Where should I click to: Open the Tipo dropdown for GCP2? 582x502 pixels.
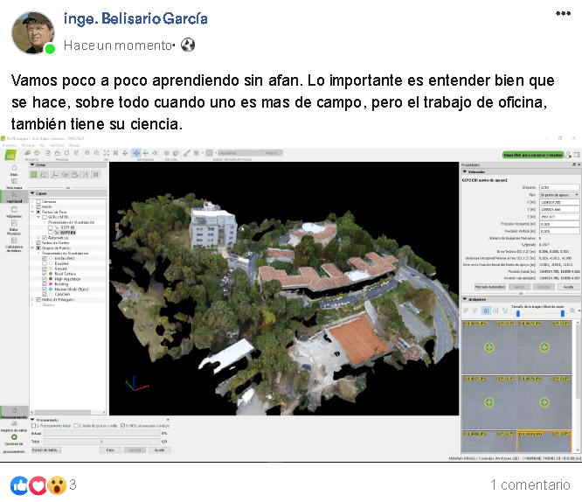coord(559,195)
